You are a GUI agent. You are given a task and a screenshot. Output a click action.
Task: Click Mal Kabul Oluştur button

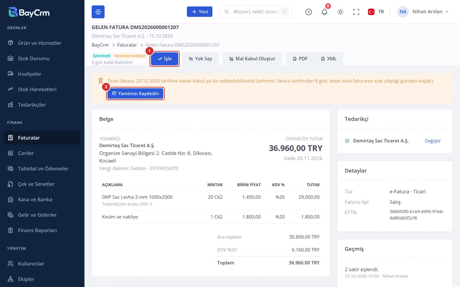tap(252, 59)
